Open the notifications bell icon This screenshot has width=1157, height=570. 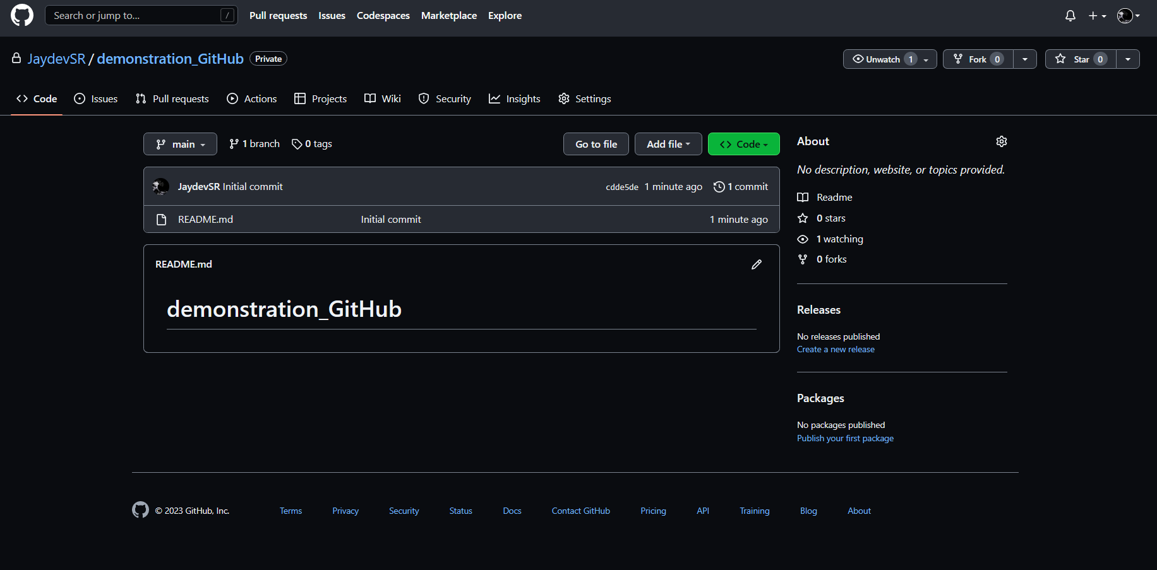pos(1070,16)
